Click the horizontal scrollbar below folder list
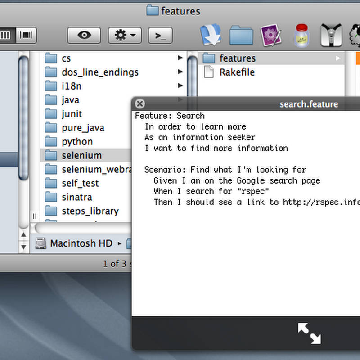Viewport: 360px width, 360px height. pyautogui.click(x=83, y=228)
